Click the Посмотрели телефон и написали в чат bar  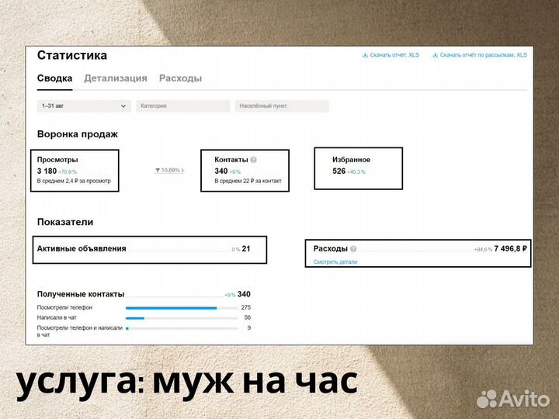point(182,328)
